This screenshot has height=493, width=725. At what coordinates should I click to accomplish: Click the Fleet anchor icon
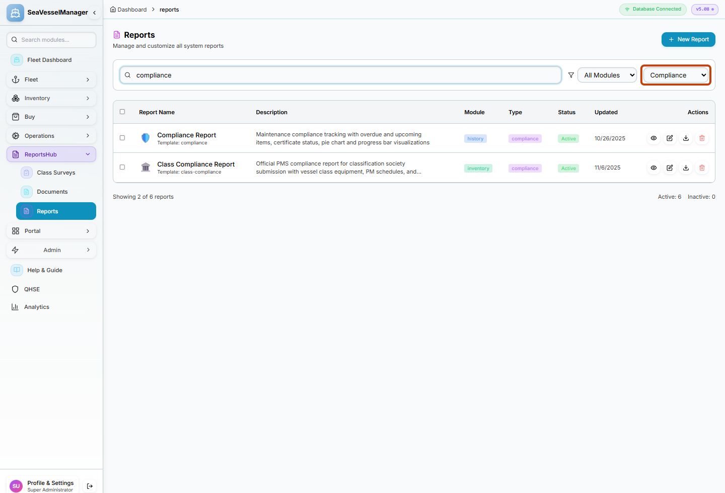(x=16, y=79)
